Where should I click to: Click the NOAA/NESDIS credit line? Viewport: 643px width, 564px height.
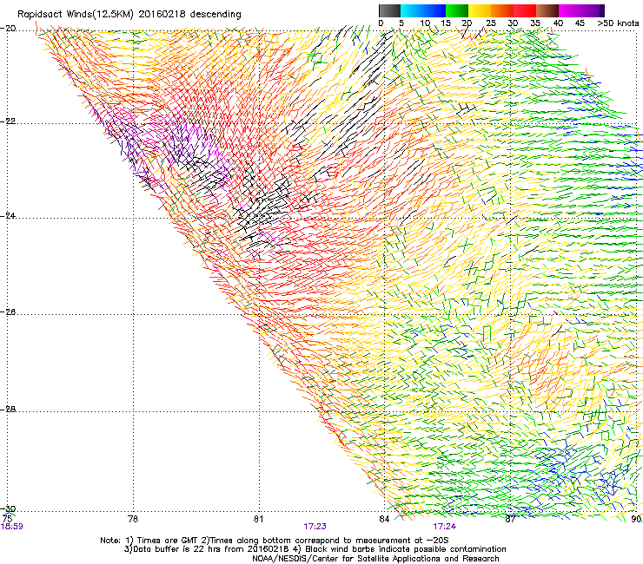pos(375,559)
